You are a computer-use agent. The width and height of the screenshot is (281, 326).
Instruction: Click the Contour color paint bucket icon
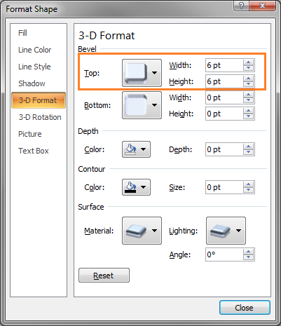pos(130,187)
